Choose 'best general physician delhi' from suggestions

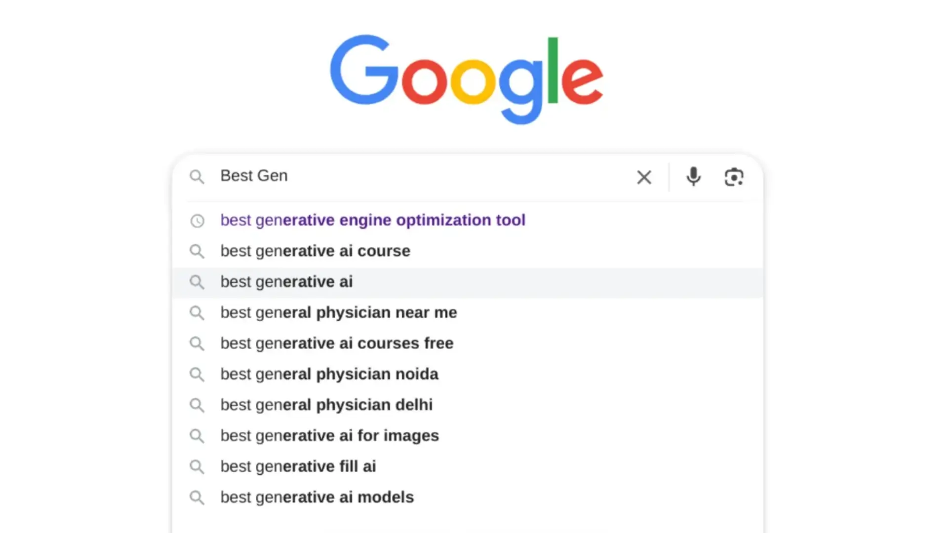click(326, 404)
